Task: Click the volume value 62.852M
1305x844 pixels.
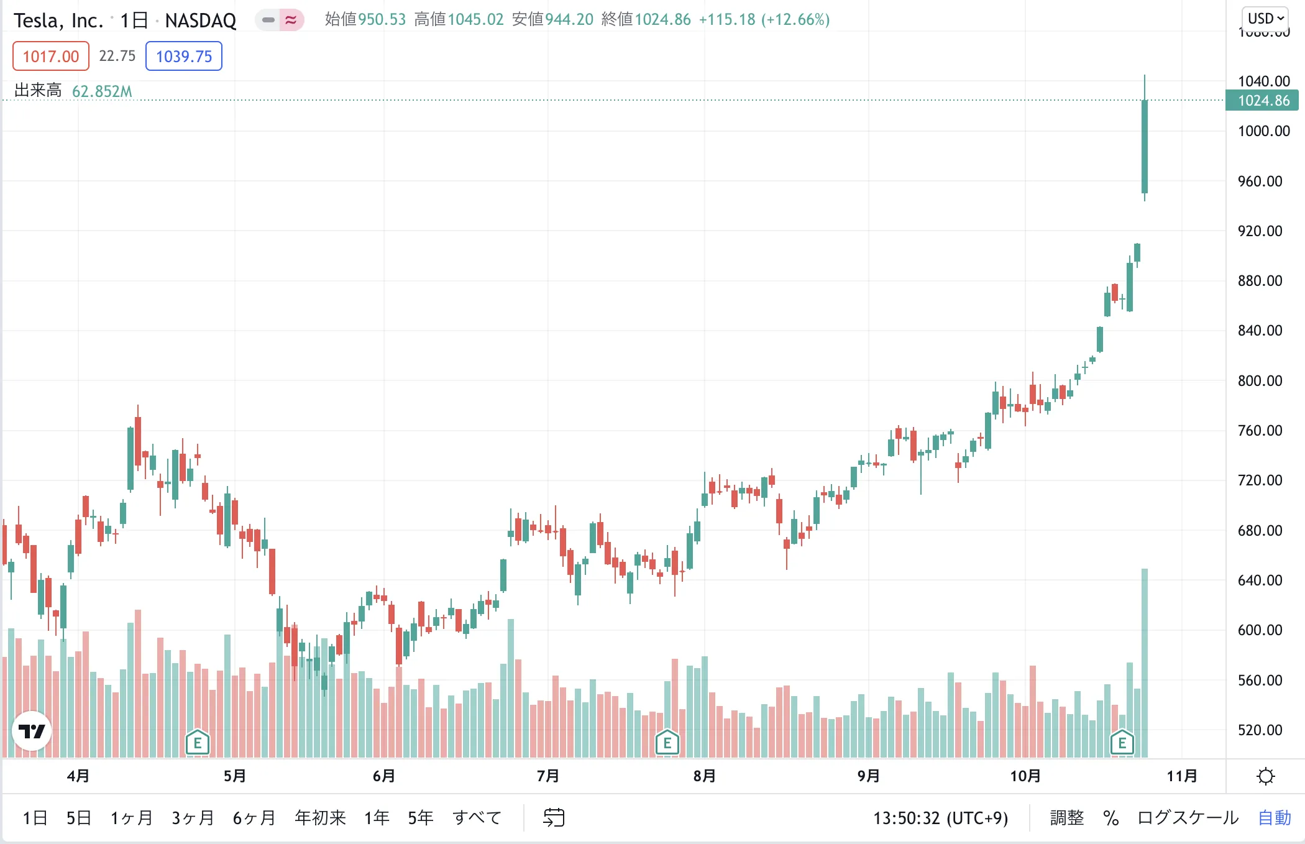Action: 102,91
